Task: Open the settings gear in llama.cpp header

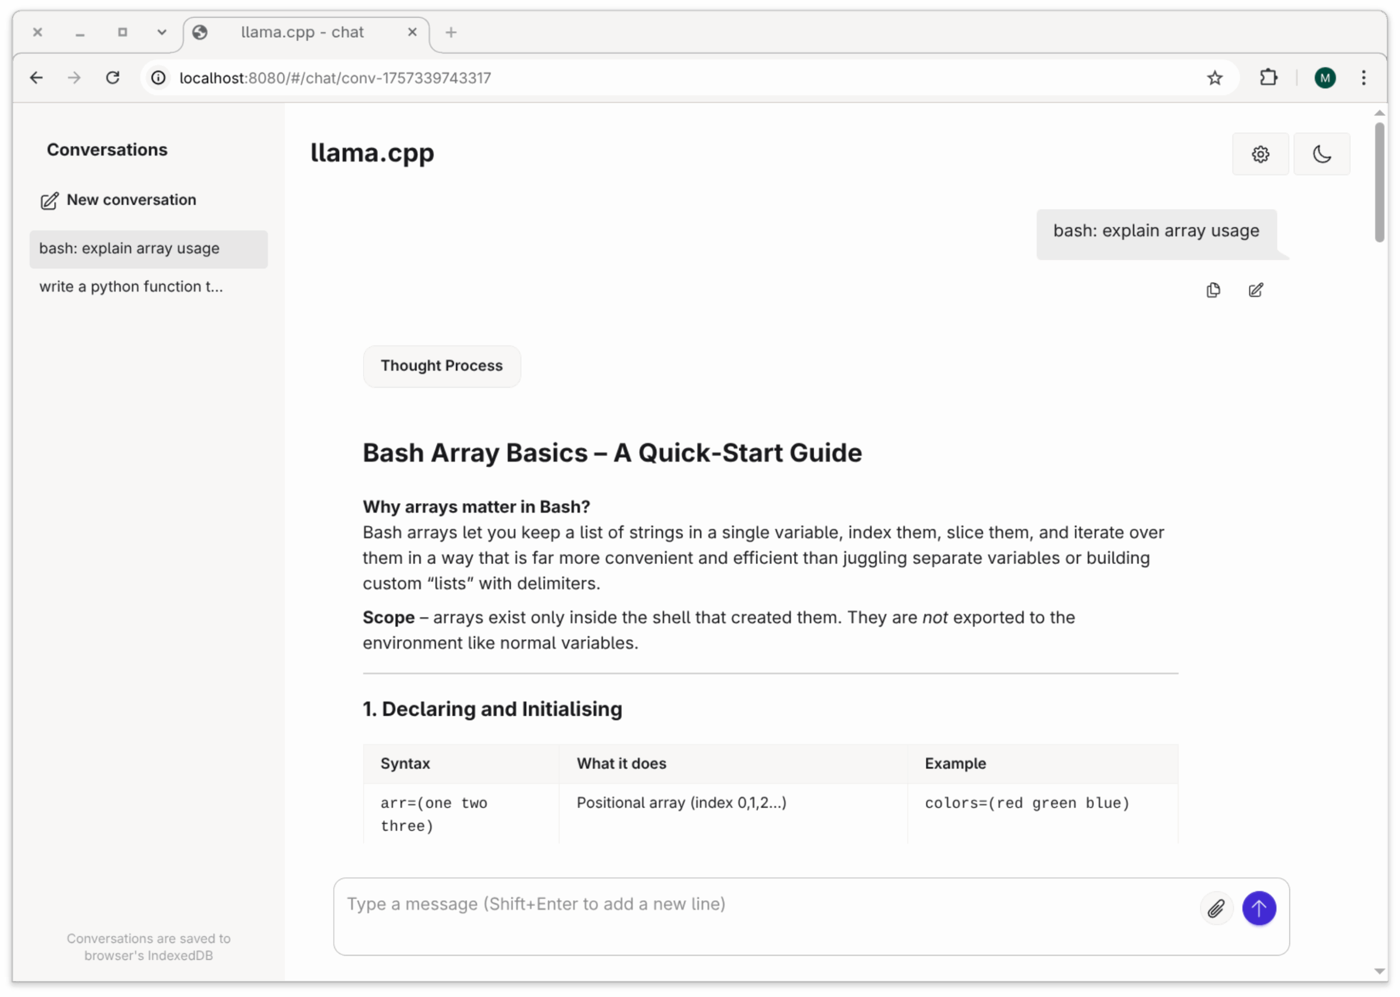Action: 1260,154
